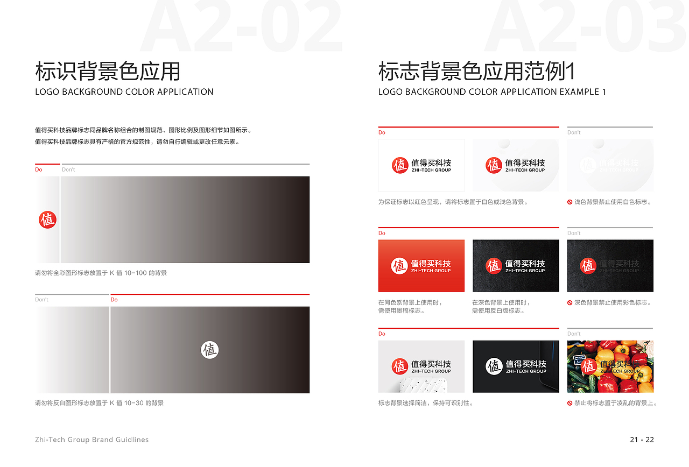Click the red 值 icon on the dark Don't card
Image resolution: width=689 pixels, height=467 pixels.
coord(588,266)
